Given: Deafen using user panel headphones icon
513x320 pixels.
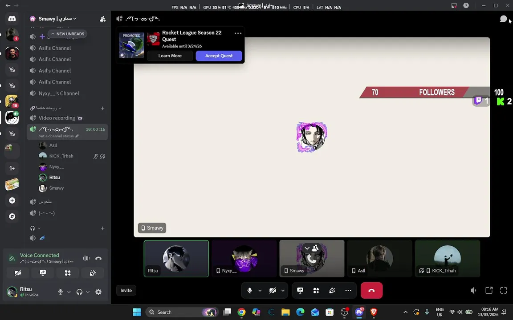Looking at the screenshot, I should coord(79,292).
